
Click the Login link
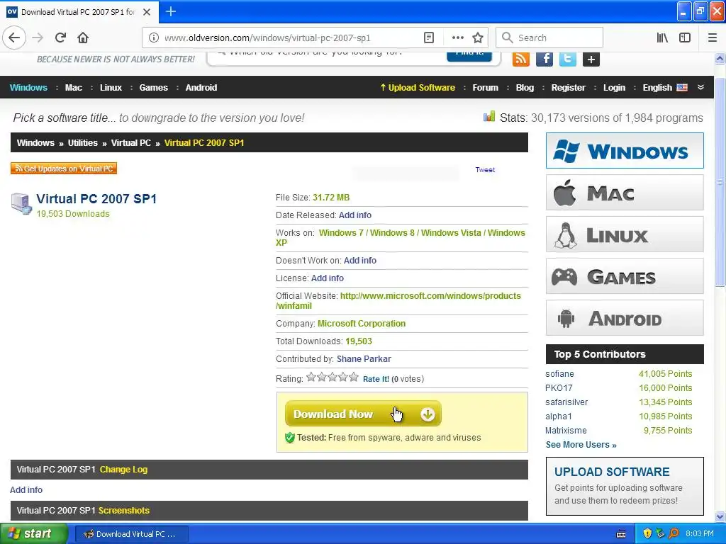614,87
